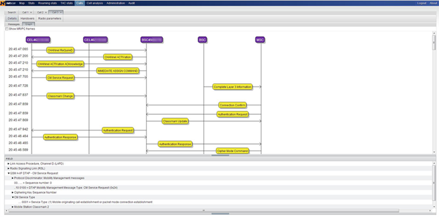Select the Cipher Mode Command message
This screenshot has height=217, width=439.
point(233,151)
